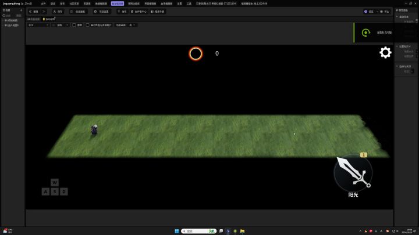Tap the sword skill button labeled 阳光
419x235 pixels.
click(353, 173)
